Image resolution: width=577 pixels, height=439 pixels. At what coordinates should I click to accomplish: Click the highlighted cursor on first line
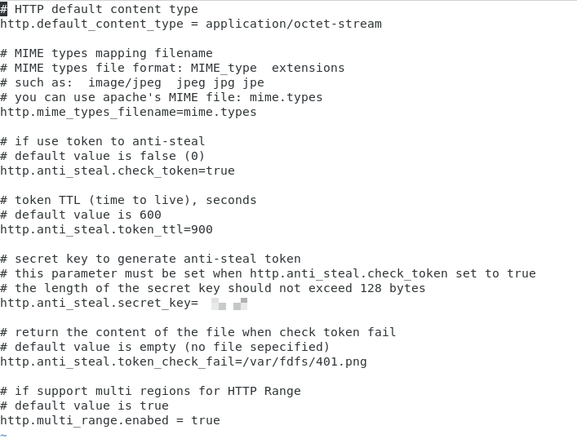(x=4, y=9)
